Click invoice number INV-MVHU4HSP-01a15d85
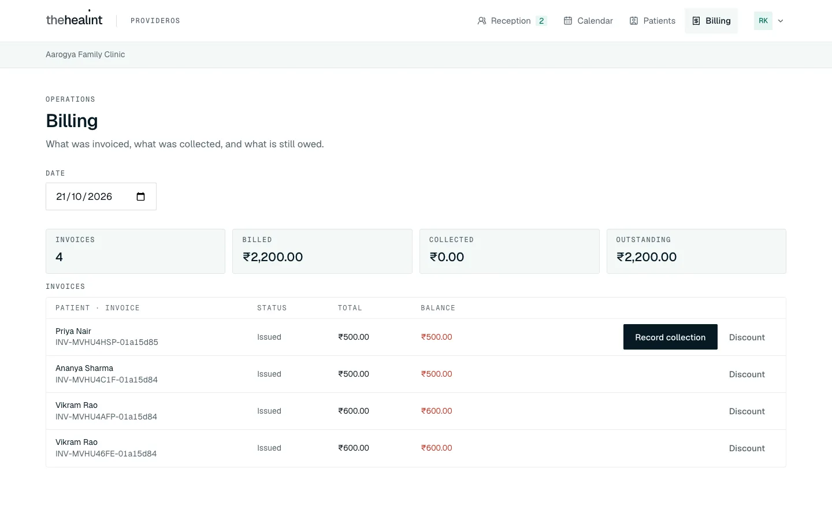The width and height of the screenshot is (832, 520). pos(107,342)
